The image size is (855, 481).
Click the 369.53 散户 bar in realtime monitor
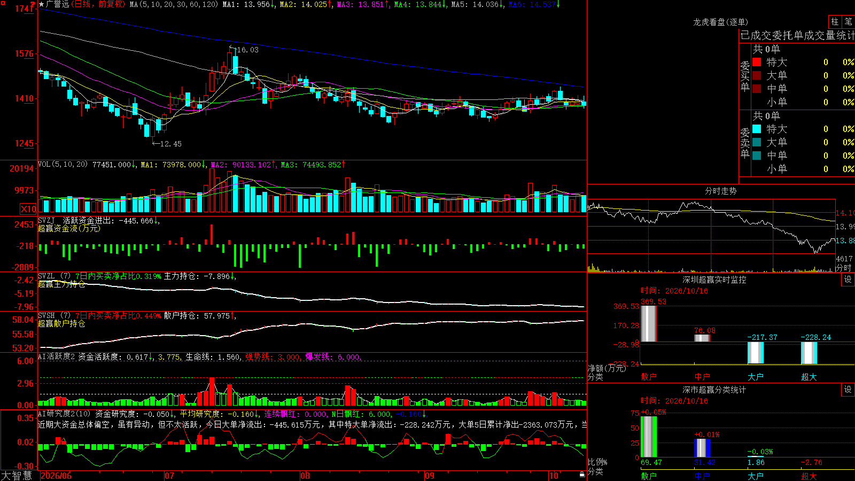click(648, 324)
